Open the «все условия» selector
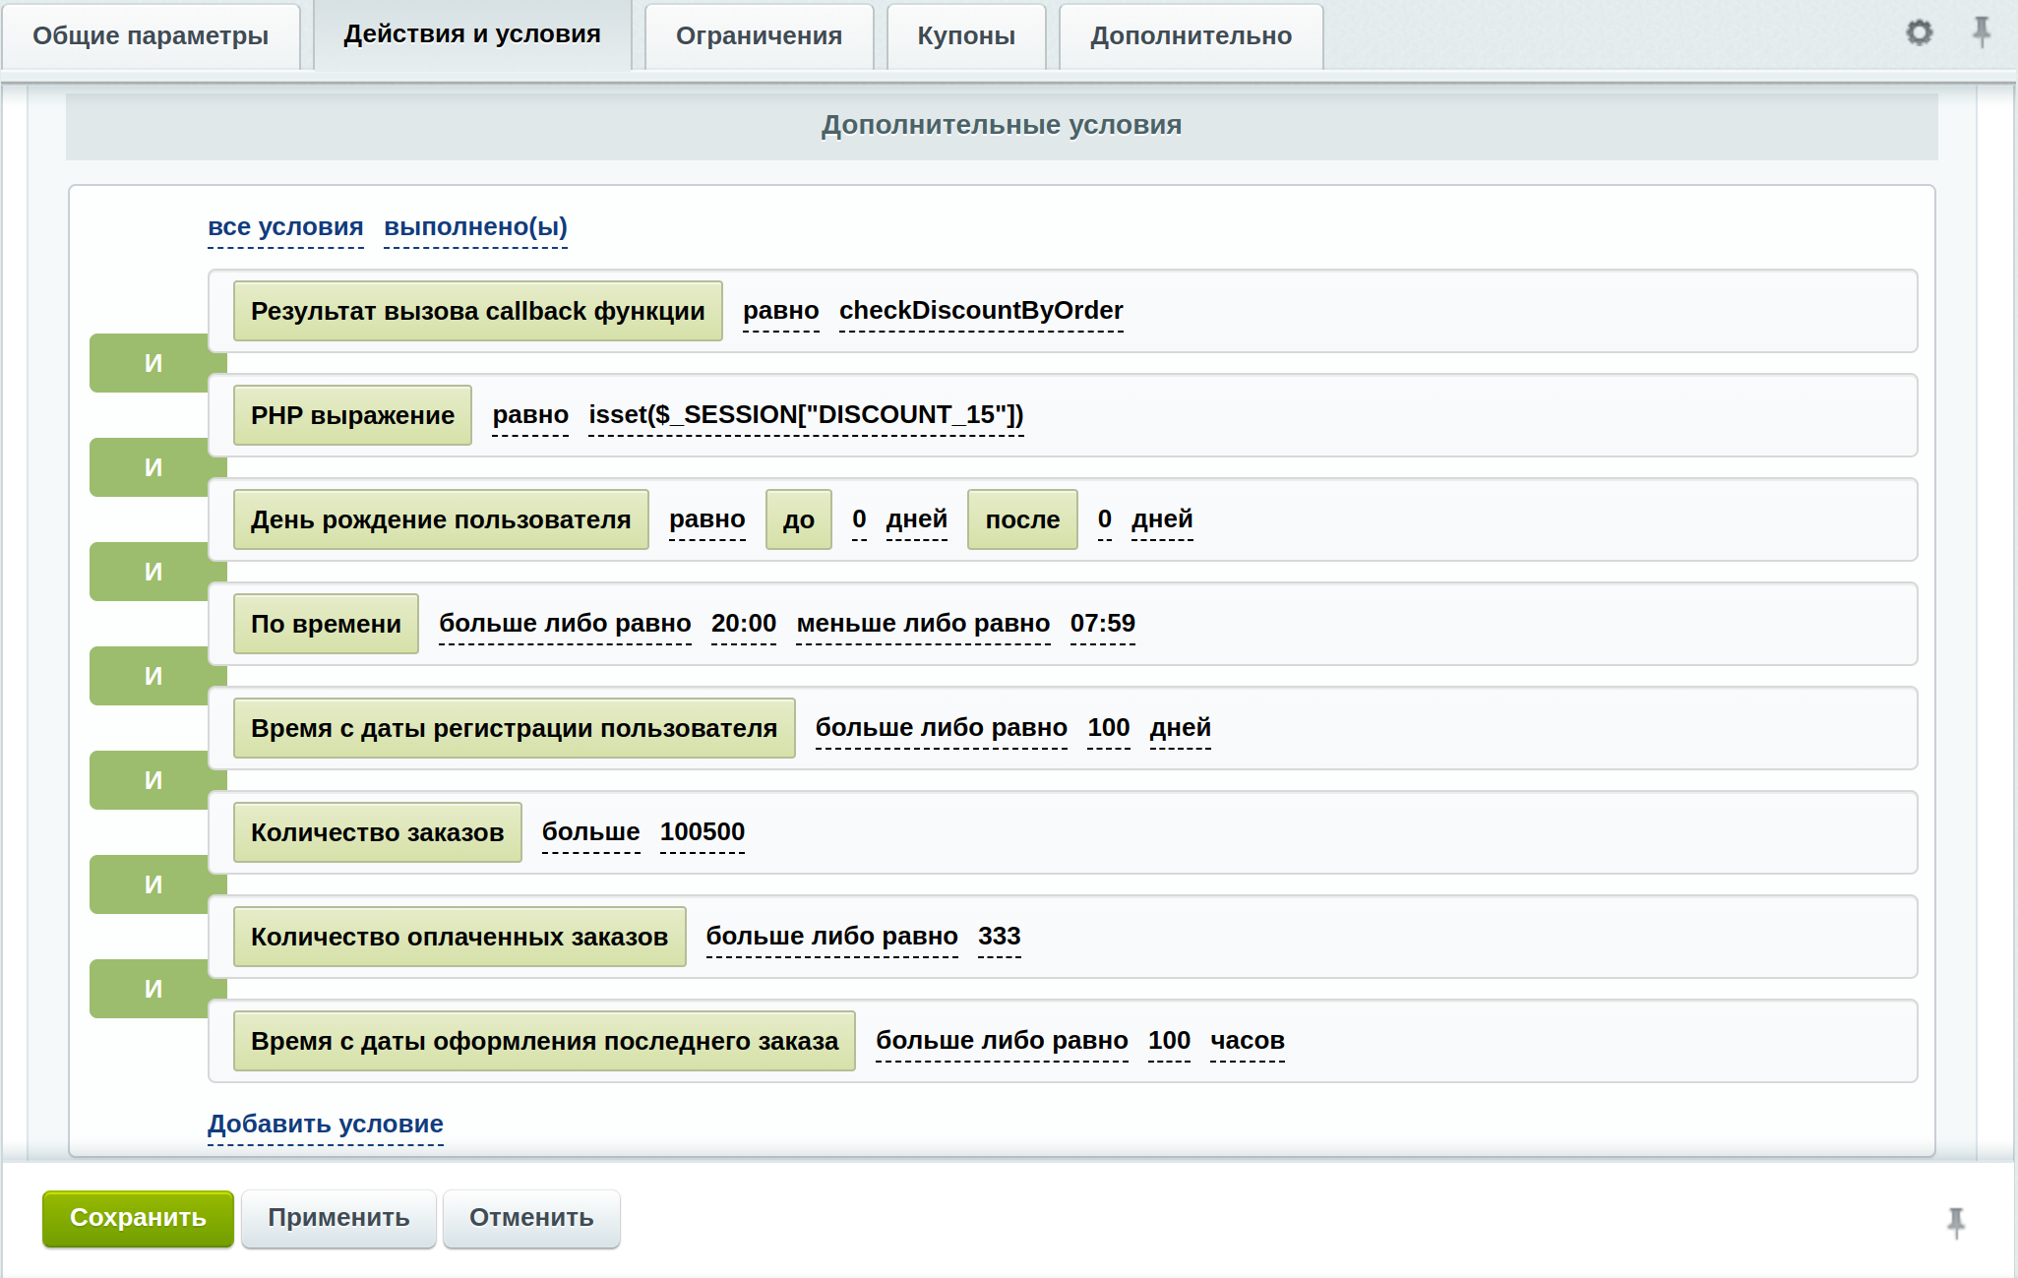Image resolution: width=2018 pixels, height=1278 pixels. (285, 227)
